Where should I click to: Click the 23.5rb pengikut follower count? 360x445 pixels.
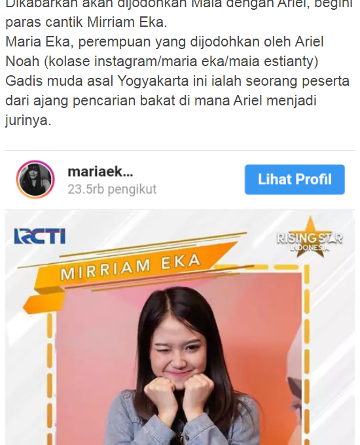click(x=112, y=189)
